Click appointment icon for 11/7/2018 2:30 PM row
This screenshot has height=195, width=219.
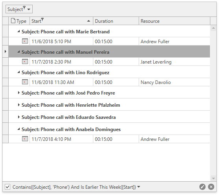[25, 62]
